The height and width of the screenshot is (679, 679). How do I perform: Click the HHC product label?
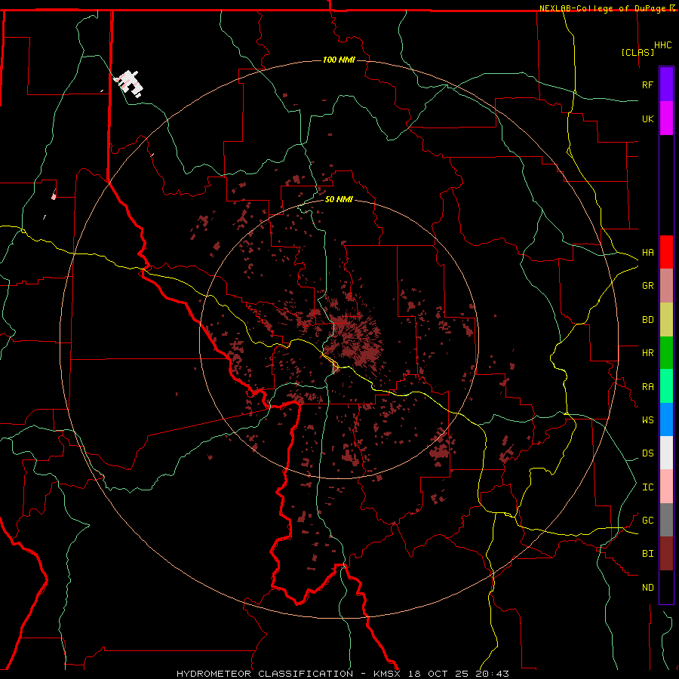(x=662, y=45)
